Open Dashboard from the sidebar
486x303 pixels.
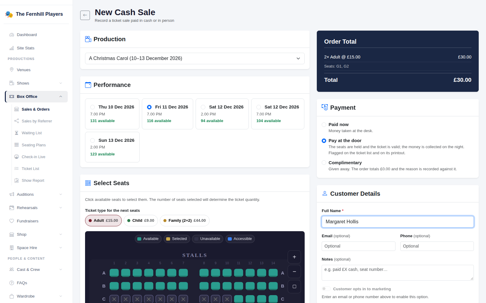point(36,35)
